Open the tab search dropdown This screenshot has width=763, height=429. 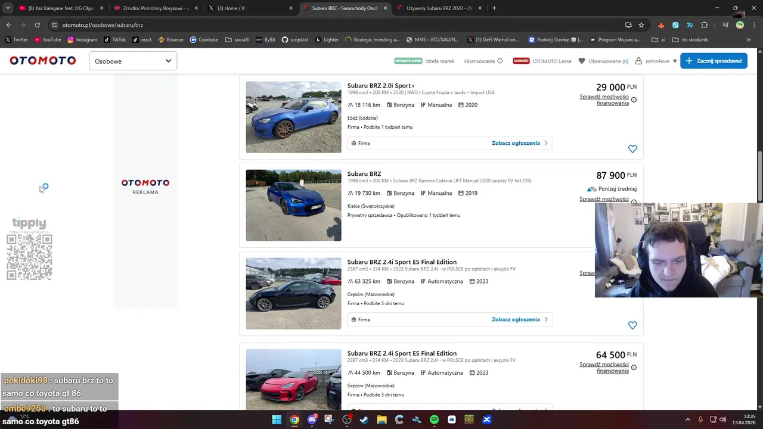click(8, 8)
